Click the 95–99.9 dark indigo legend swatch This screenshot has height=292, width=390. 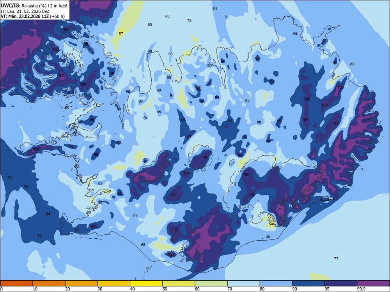tap(341, 283)
